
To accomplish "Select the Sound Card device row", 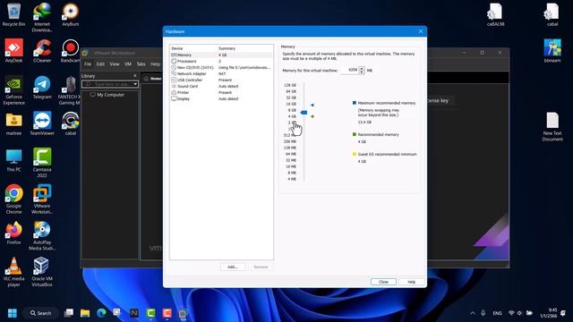I will [x=221, y=86].
